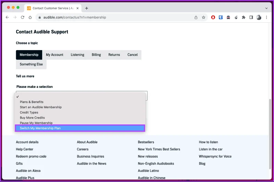The image size is (274, 182).
Task: Open the Audible Latino link
Action: click(x=148, y=171)
